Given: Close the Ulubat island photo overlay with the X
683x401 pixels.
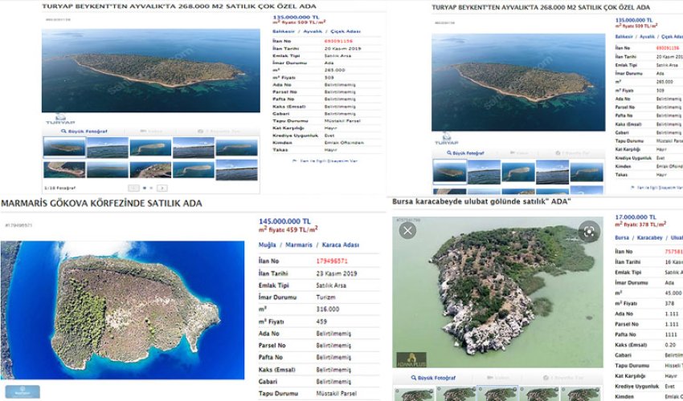Looking at the screenshot, I should 407,230.
